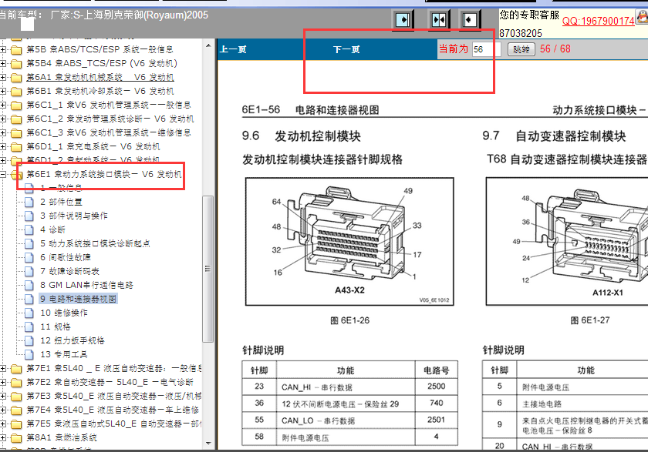Go to next page via 下一页
Viewport: 648px width, 452px height.
click(x=346, y=49)
